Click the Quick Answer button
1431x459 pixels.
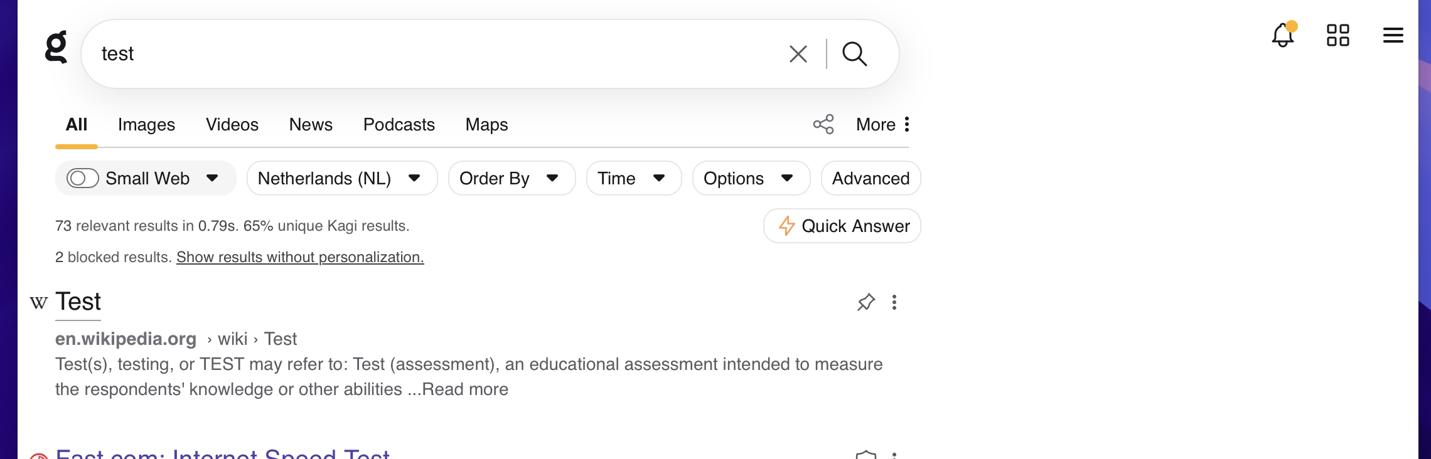(842, 226)
